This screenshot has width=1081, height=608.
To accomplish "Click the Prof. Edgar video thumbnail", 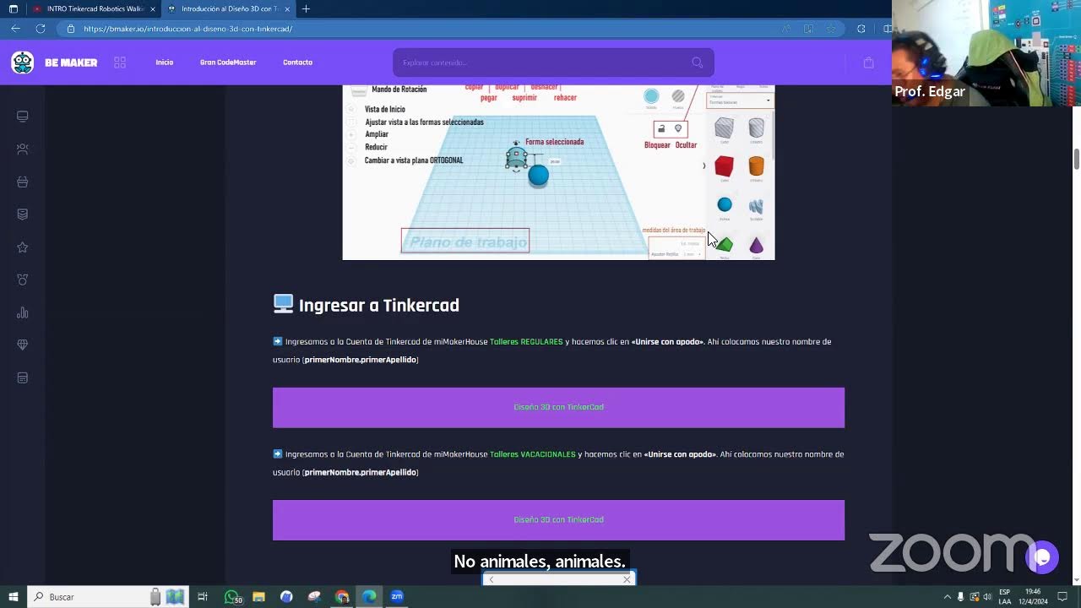I will (986, 53).
